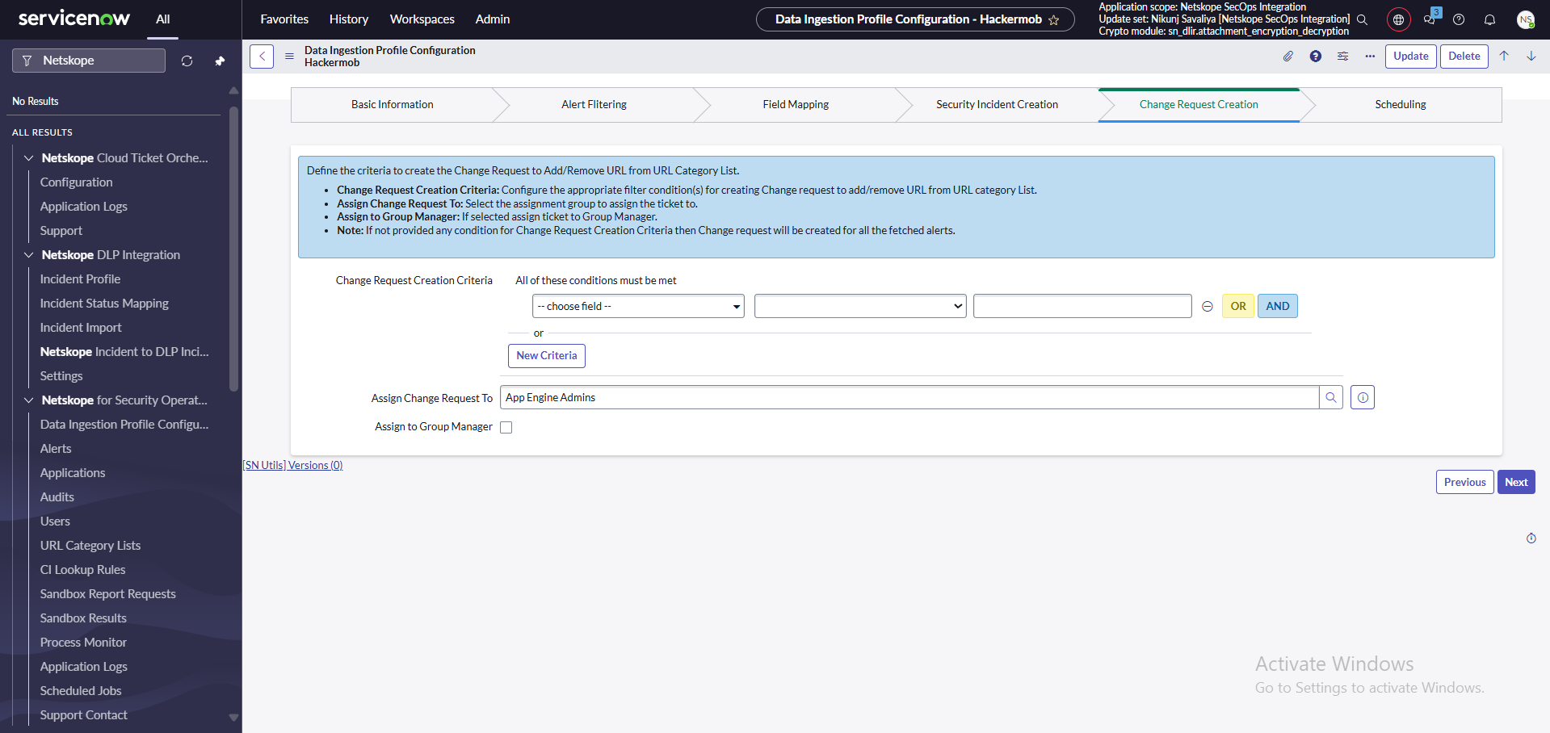Viewport: 1550px width, 733px height.
Task: Go to Previous step
Action: pos(1465,482)
